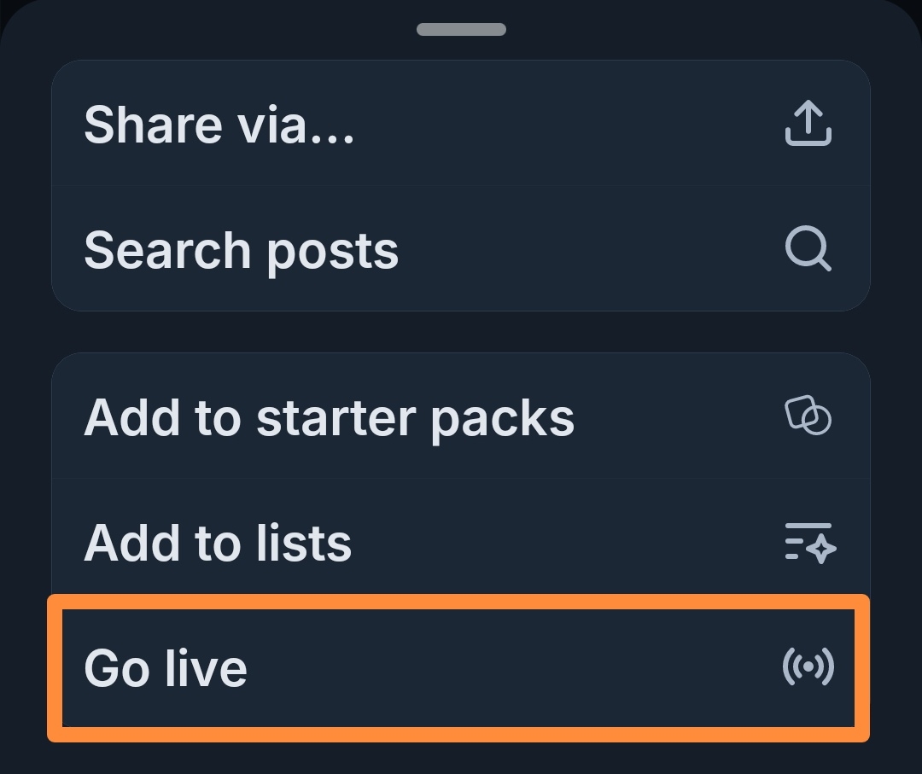
Task: Choose the "Go live" menu item
Action: (x=459, y=667)
